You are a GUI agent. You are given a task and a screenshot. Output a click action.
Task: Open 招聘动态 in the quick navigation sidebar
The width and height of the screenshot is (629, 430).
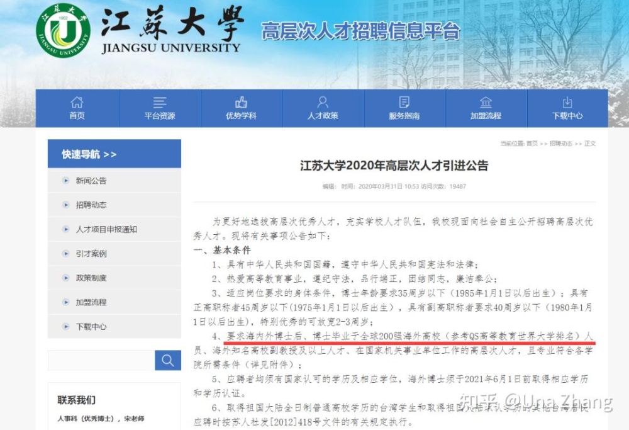pos(114,205)
